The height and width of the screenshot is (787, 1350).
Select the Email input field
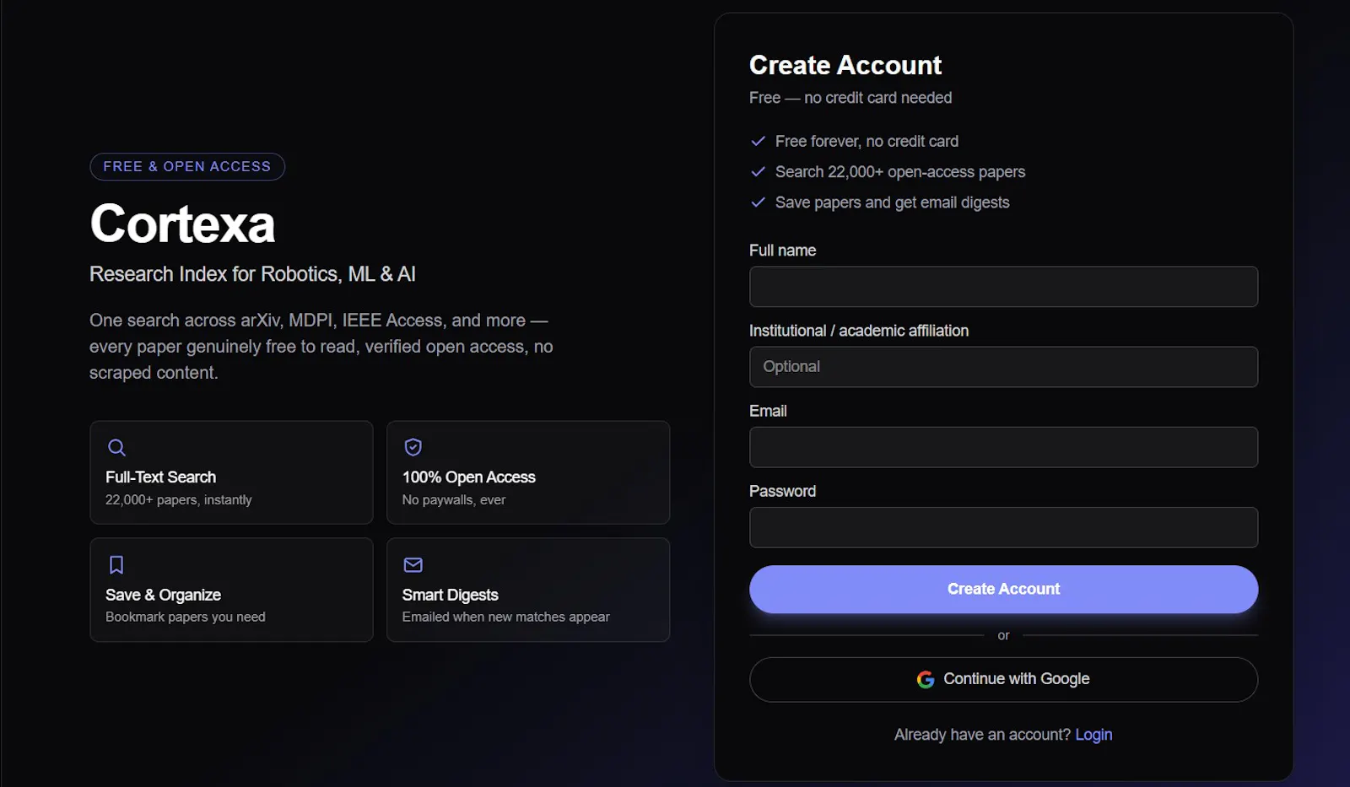1003,447
